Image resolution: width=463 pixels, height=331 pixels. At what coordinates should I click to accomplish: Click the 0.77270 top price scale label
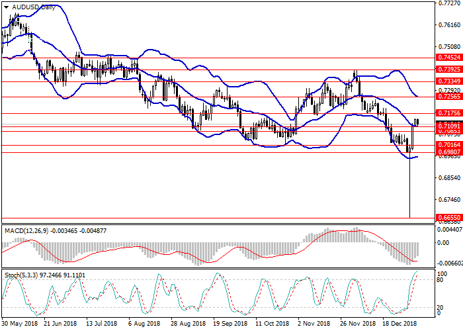coord(448,4)
